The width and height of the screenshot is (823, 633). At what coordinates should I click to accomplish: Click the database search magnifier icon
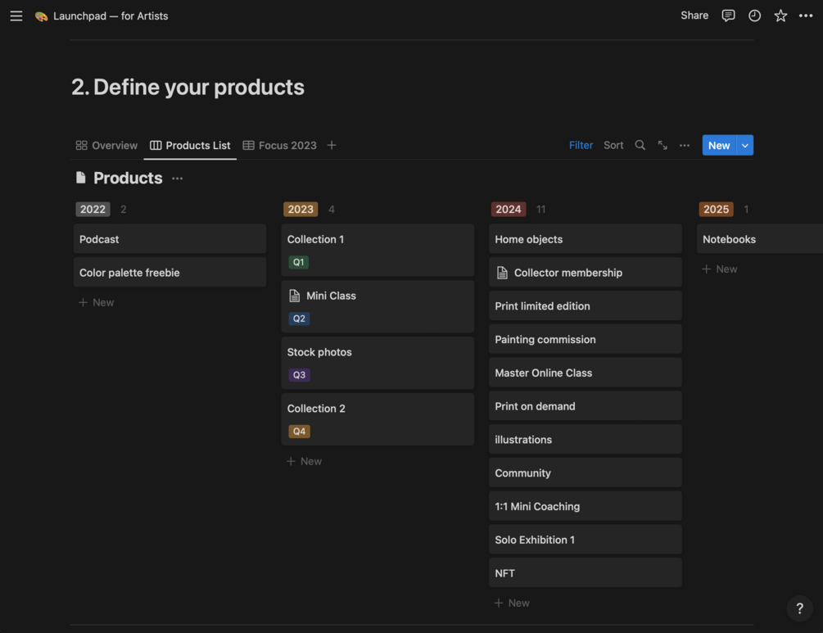point(640,145)
